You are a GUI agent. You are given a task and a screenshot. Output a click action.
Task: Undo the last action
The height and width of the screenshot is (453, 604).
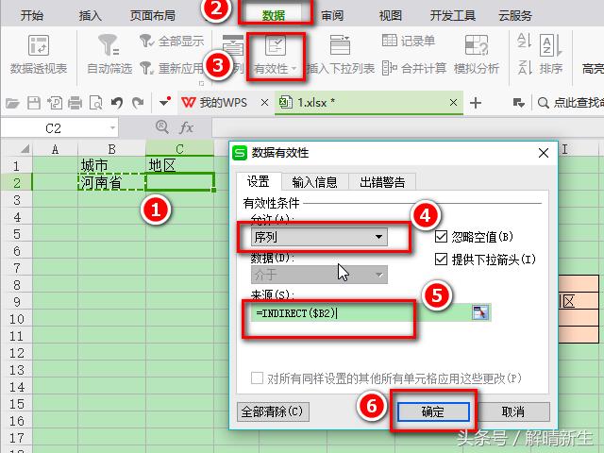pos(117,103)
